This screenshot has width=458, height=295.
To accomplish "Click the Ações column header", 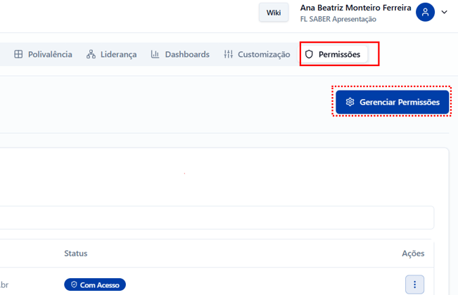I will tap(413, 253).
